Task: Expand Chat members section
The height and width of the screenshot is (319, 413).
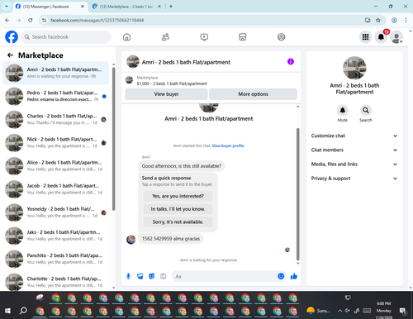Action: pos(354,150)
